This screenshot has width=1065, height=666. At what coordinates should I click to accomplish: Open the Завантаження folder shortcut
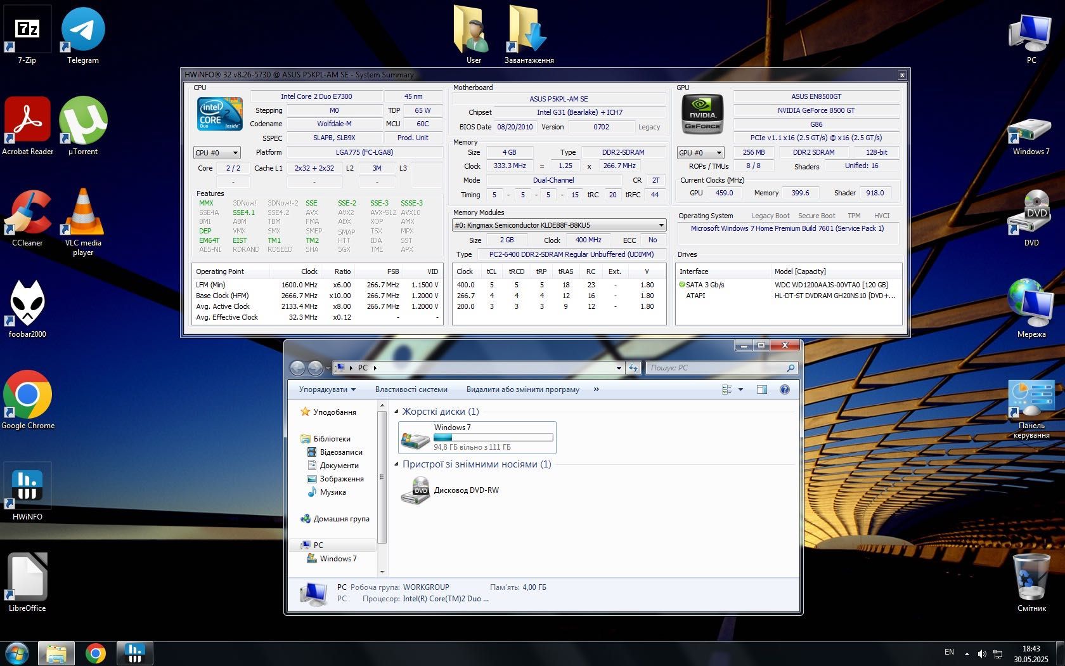coord(529,35)
